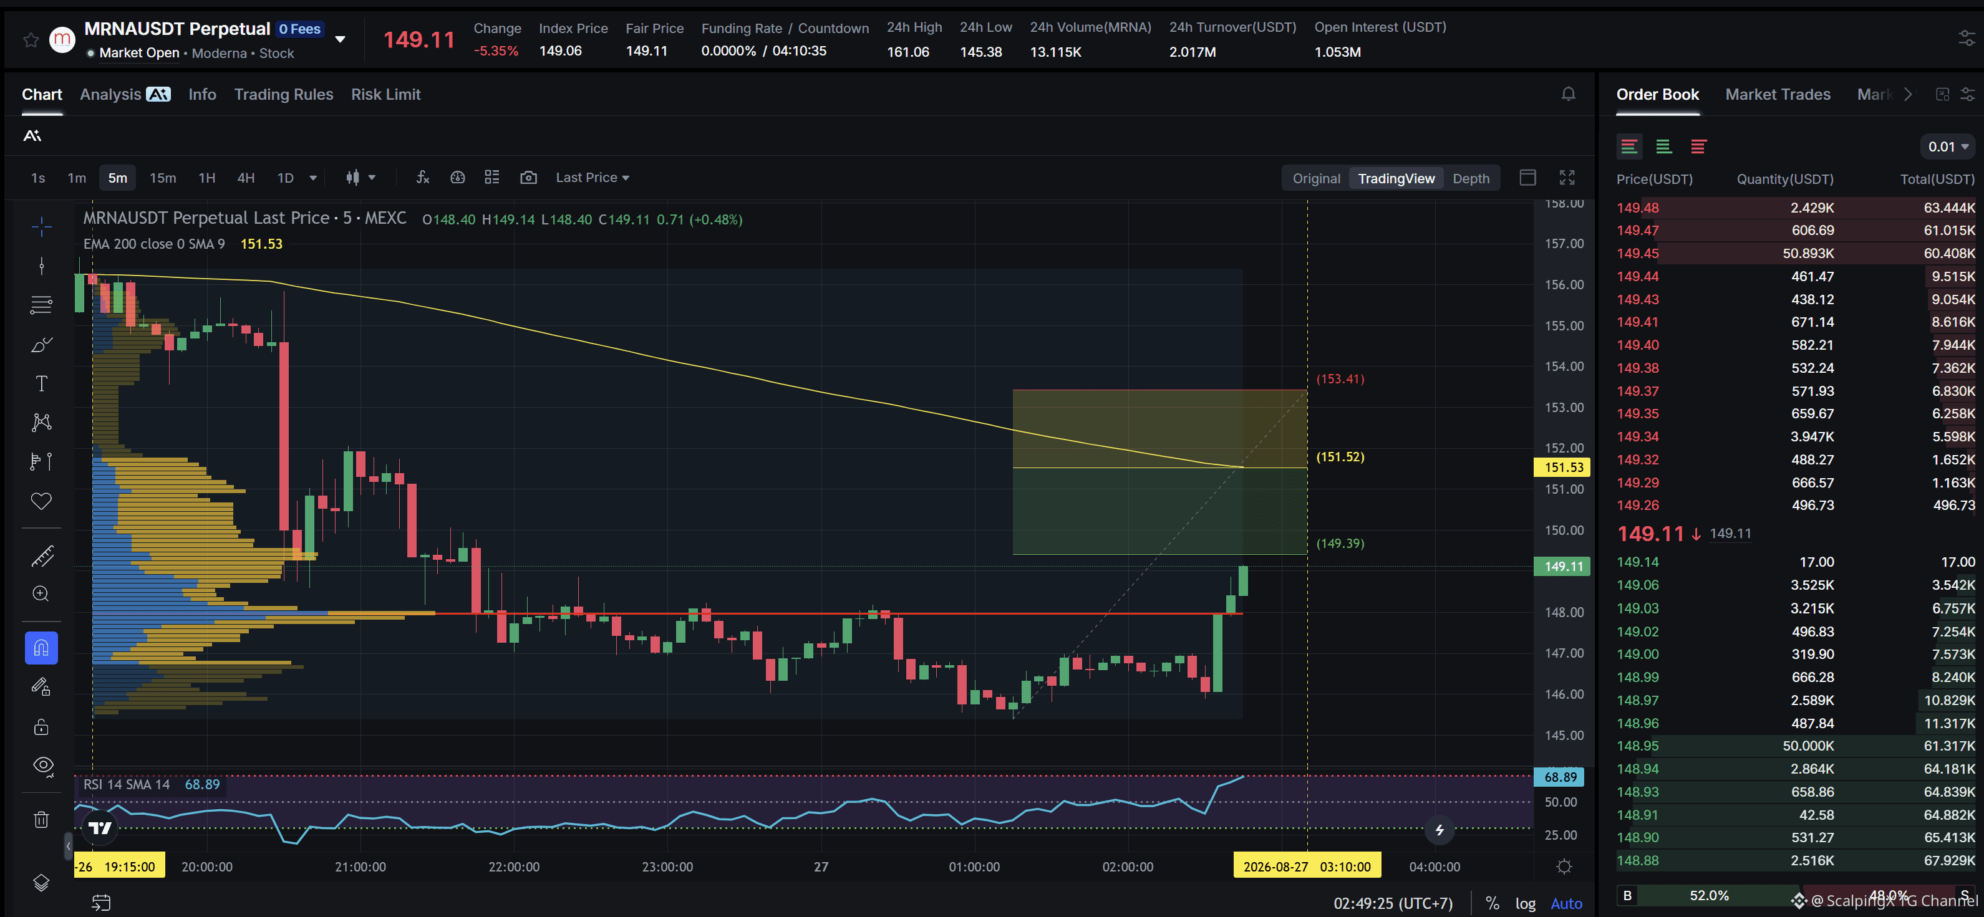This screenshot has height=917, width=1984.
Task: Select the 4H timeframe
Action: (x=246, y=178)
